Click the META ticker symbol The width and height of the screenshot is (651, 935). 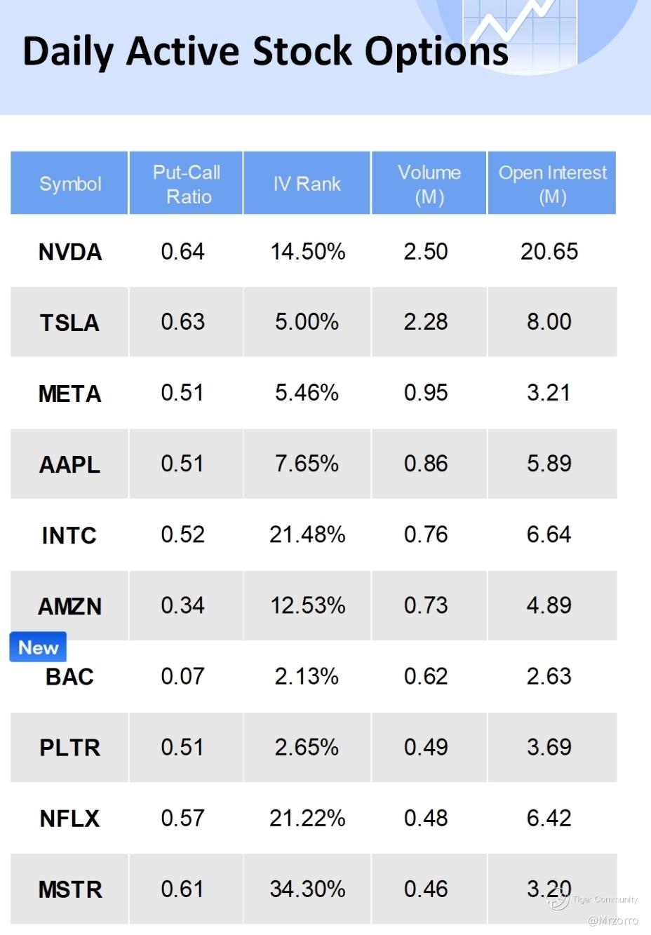[x=69, y=393]
